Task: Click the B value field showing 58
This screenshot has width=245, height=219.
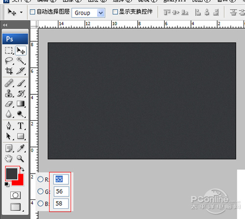Action: (x=61, y=203)
